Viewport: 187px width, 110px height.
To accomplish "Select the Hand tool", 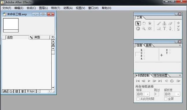I will (138, 29).
